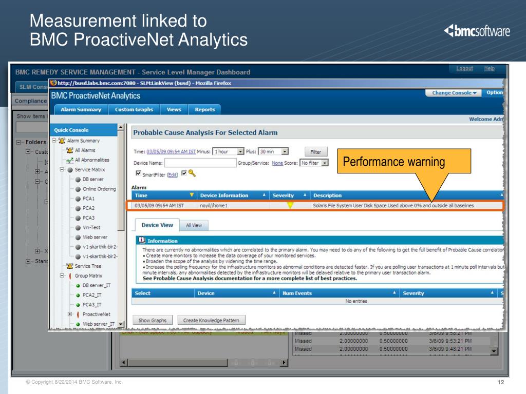Image resolution: width=526 pixels, height=394 pixels.
Task: Click the red ProactiveNet status icon
Action: coord(78,314)
